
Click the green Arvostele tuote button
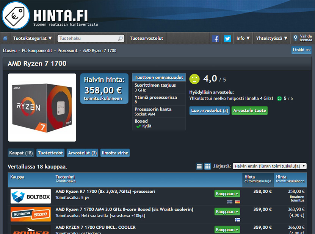[x=249, y=111]
